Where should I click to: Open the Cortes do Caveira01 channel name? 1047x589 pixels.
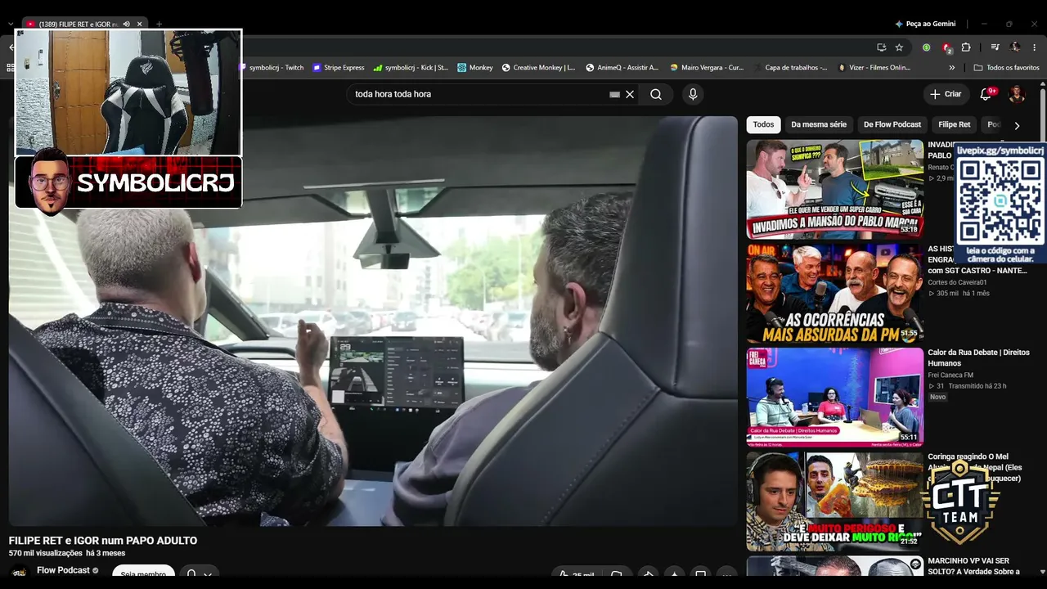pyautogui.click(x=957, y=282)
